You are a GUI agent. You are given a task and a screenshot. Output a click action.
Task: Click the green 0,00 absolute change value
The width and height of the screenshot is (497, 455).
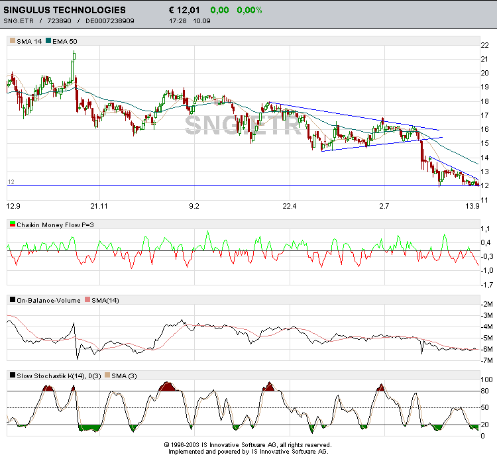[219, 10]
